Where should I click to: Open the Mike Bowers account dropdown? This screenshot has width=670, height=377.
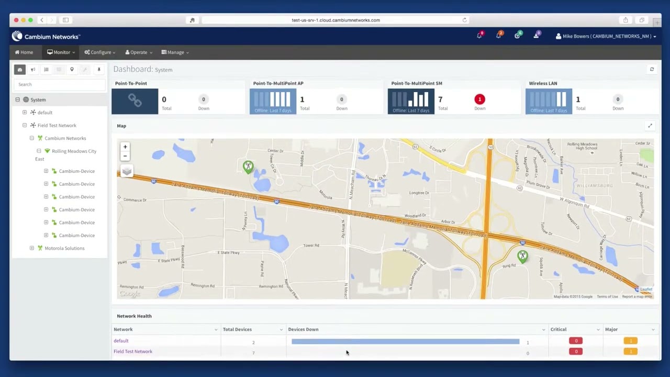pos(606,36)
